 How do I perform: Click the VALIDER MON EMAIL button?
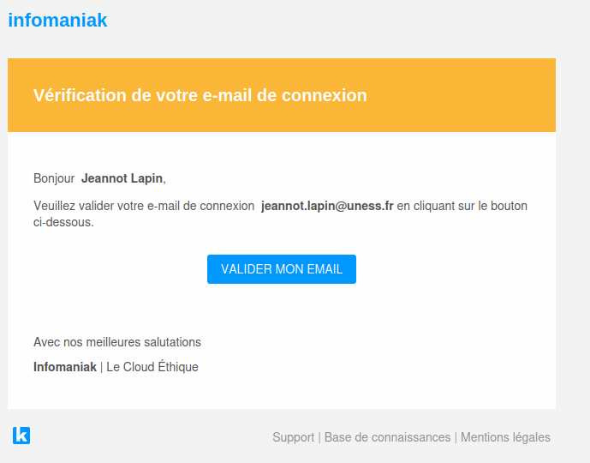coord(282,269)
